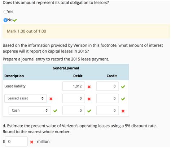Click Leased asset row debit field

[x=74, y=98]
